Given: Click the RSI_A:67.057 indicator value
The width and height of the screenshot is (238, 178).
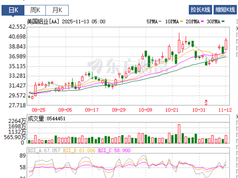Looking at the screenshot, I should pos(44,151).
